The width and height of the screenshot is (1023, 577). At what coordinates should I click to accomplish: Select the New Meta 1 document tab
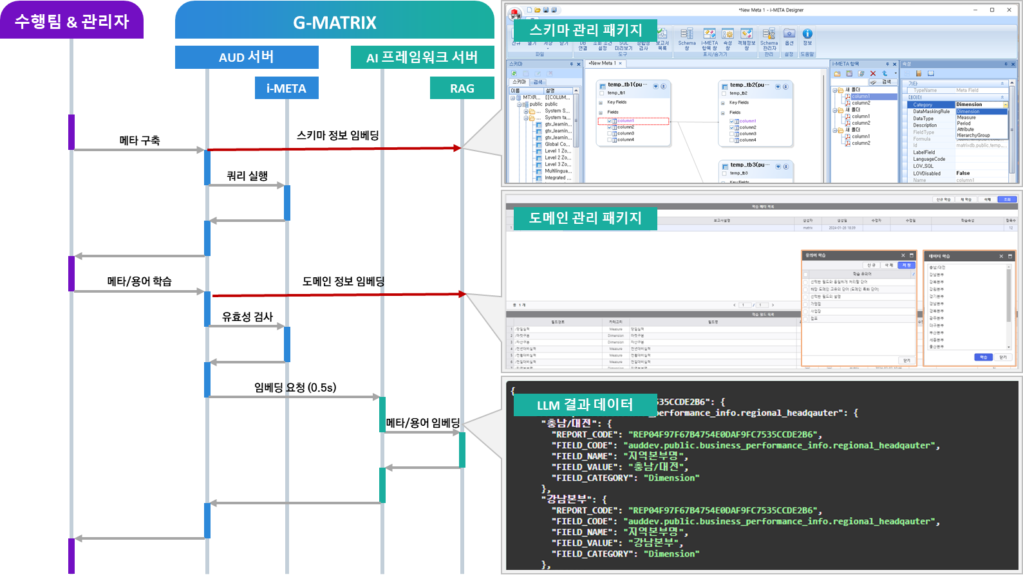point(603,63)
